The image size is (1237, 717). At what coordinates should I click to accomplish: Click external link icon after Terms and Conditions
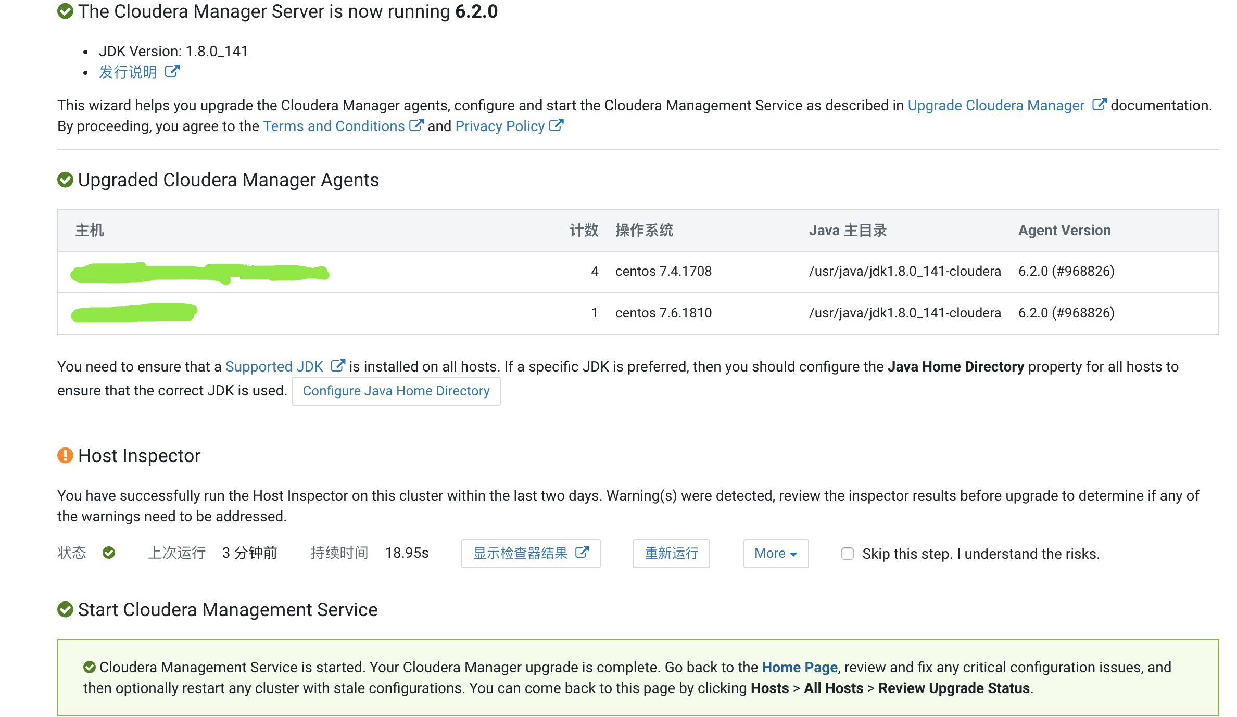tap(416, 125)
